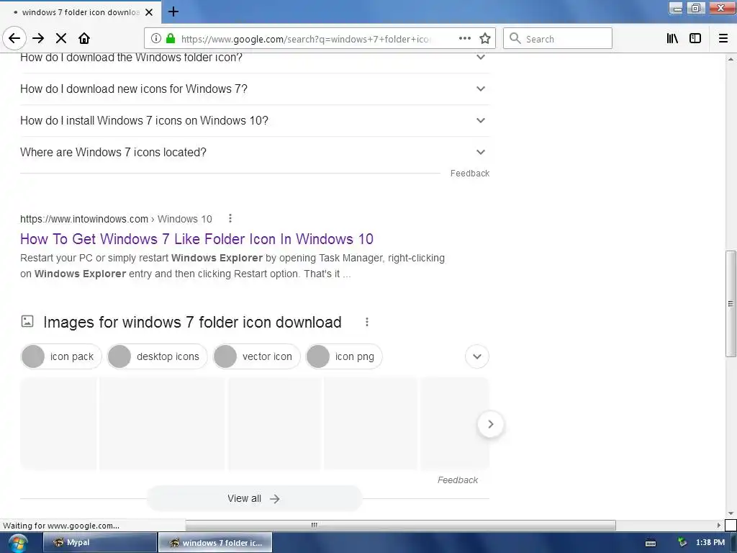737x553 pixels.
Task: Click Feedback under the questions list
Action: point(469,173)
